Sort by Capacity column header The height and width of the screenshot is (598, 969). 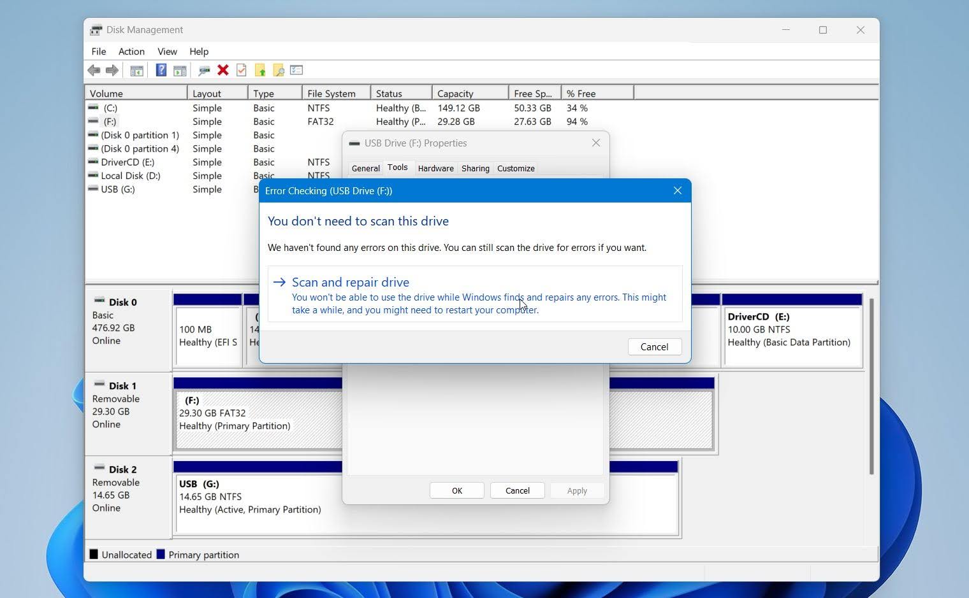(470, 94)
